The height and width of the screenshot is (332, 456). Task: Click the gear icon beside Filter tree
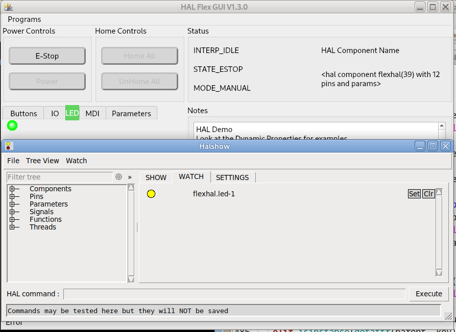click(x=119, y=177)
